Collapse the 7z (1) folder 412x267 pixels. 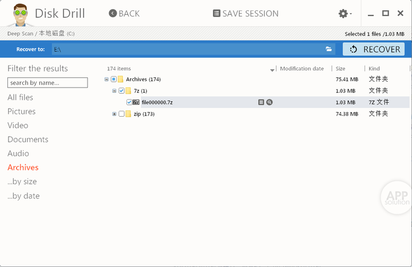point(114,91)
